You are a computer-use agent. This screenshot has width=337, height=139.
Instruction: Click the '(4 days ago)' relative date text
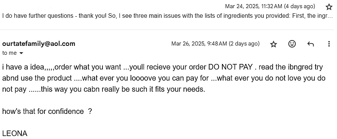pyautogui.click(x=300, y=6)
